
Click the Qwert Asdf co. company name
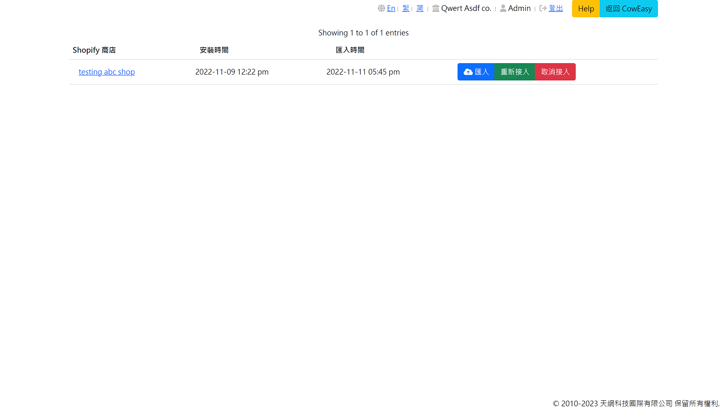[466, 8]
